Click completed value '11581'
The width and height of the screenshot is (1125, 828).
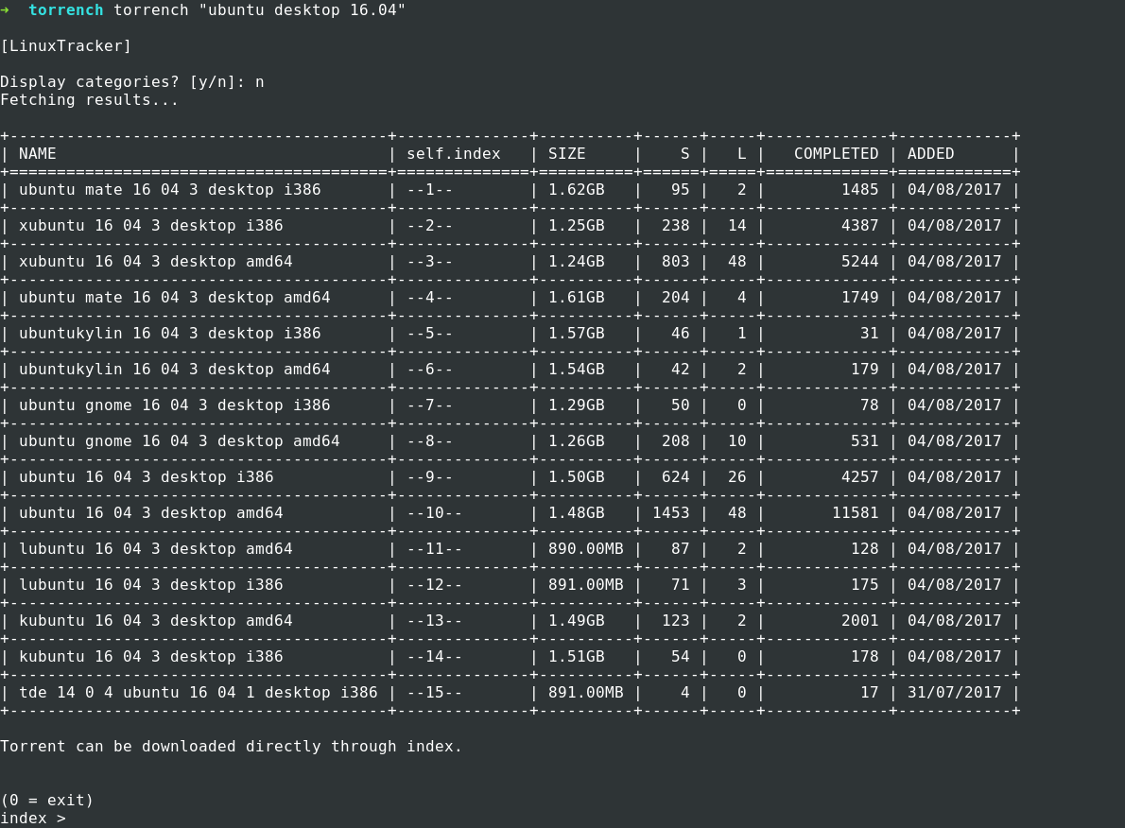pyautogui.click(x=856, y=513)
